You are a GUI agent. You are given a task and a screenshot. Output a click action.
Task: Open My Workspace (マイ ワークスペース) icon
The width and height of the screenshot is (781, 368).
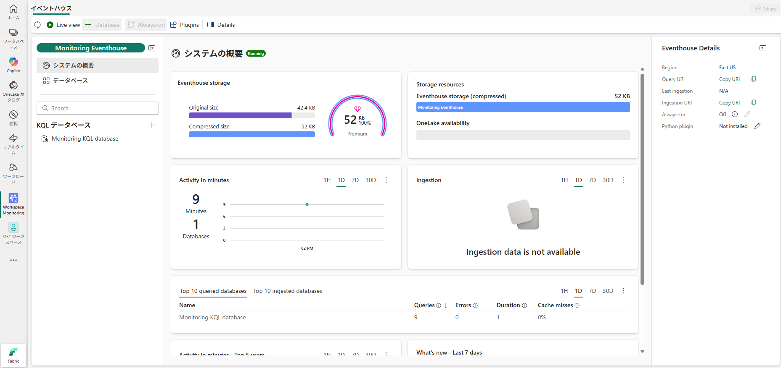[13, 234]
